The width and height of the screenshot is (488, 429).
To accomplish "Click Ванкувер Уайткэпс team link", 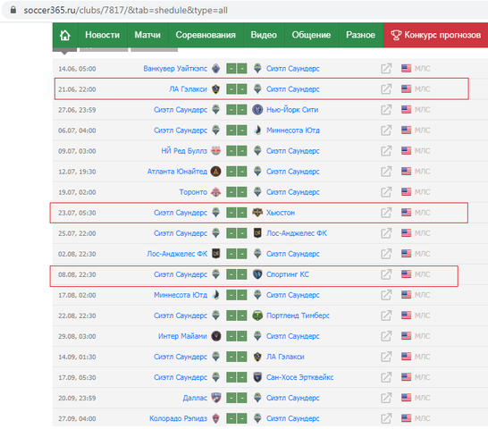I will pos(175,69).
